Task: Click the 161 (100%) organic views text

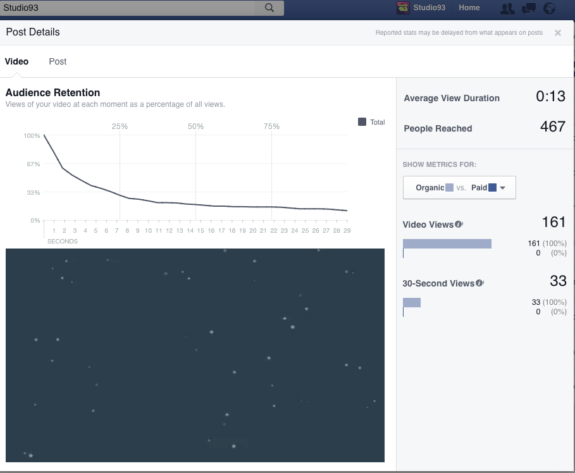Action: [547, 243]
